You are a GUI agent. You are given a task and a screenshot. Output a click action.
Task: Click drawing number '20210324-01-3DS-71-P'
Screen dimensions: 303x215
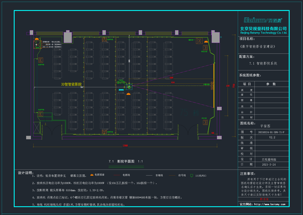pyautogui.click(x=271, y=132)
